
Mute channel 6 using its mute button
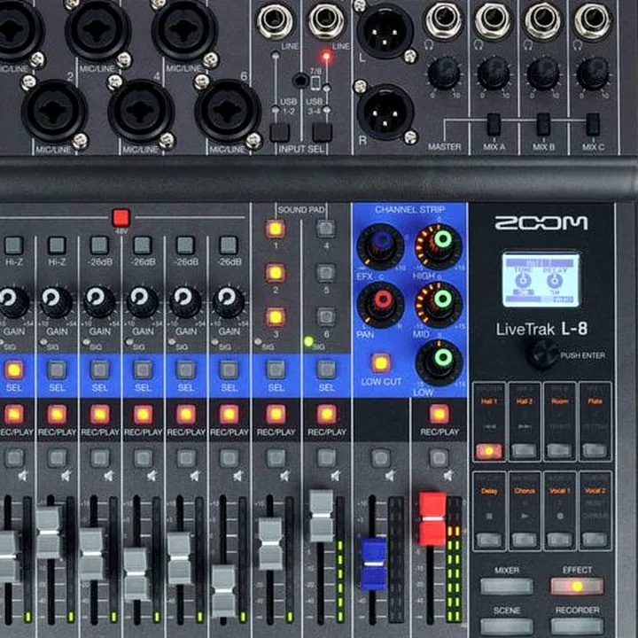[230, 458]
